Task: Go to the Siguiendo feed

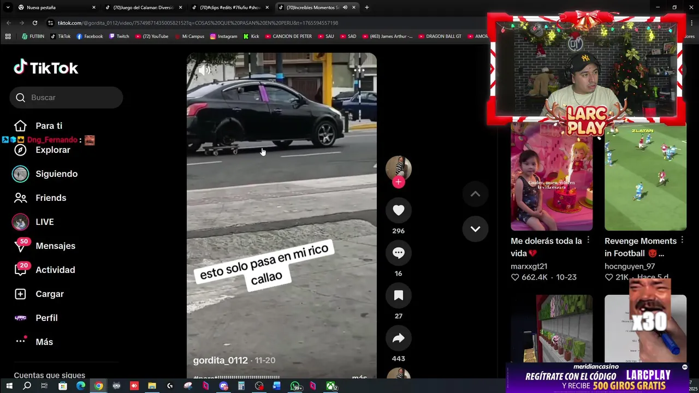Action: (x=46, y=174)
